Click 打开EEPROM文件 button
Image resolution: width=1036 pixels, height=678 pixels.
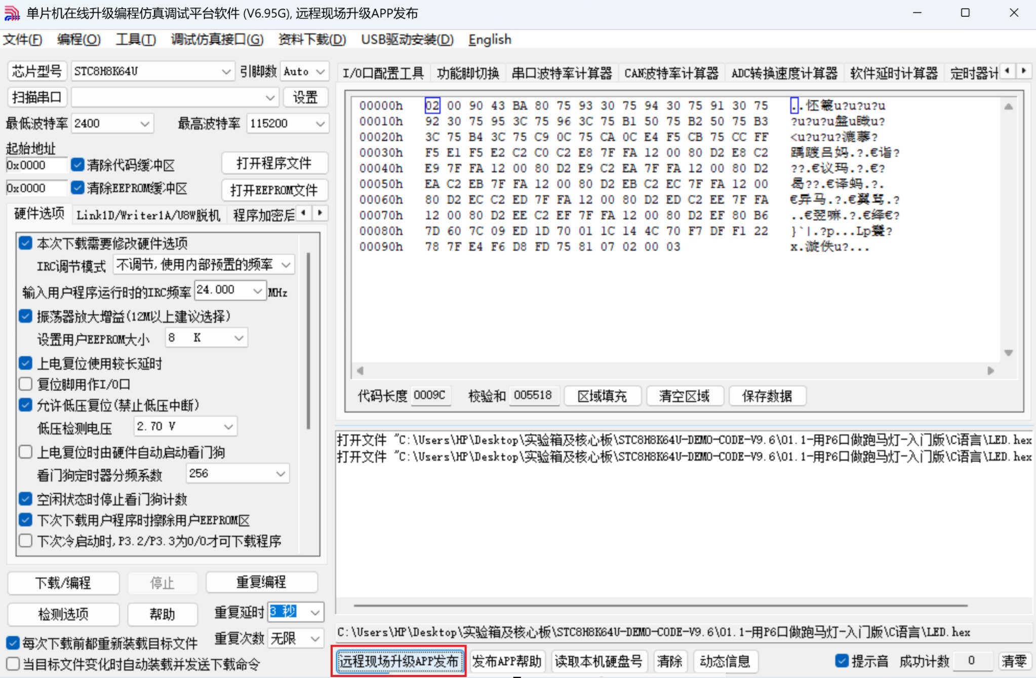point(274,190)
